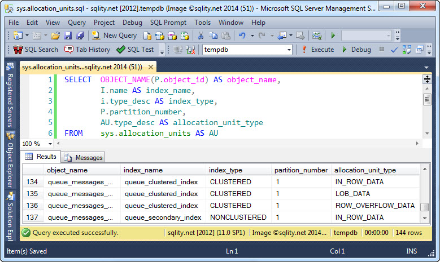Select row 135 header in results
This screenshot has width=440, height=262.
33,194
